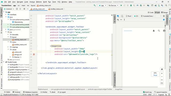The width and height of the screenshot is (171, 96).
Task: Open Project panel gear settings
Action: coord(24,9)
